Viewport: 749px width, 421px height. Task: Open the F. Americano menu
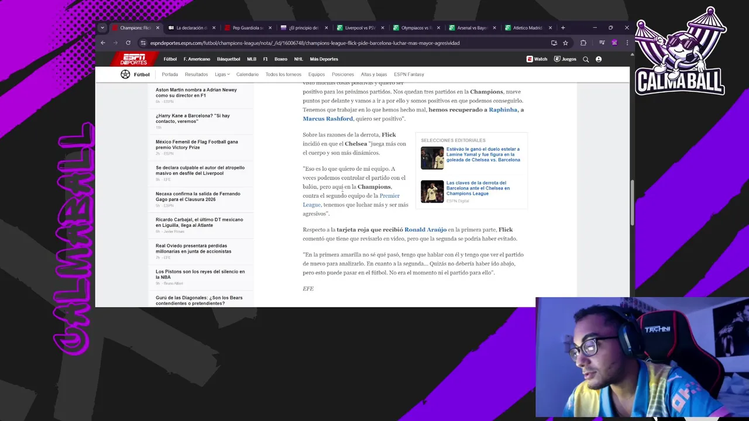click(x=197, y=59)
